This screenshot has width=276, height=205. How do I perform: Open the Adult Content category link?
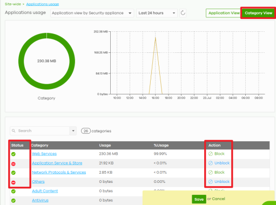(45, 191)
